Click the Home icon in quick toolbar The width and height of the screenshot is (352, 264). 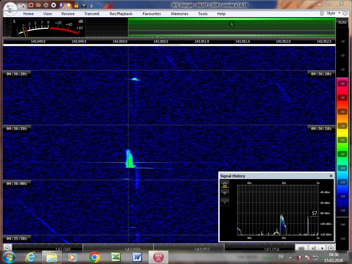pos(23,5)
